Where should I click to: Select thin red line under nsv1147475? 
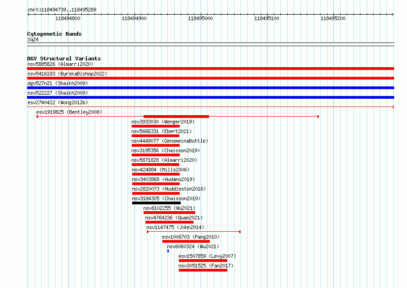193,232
